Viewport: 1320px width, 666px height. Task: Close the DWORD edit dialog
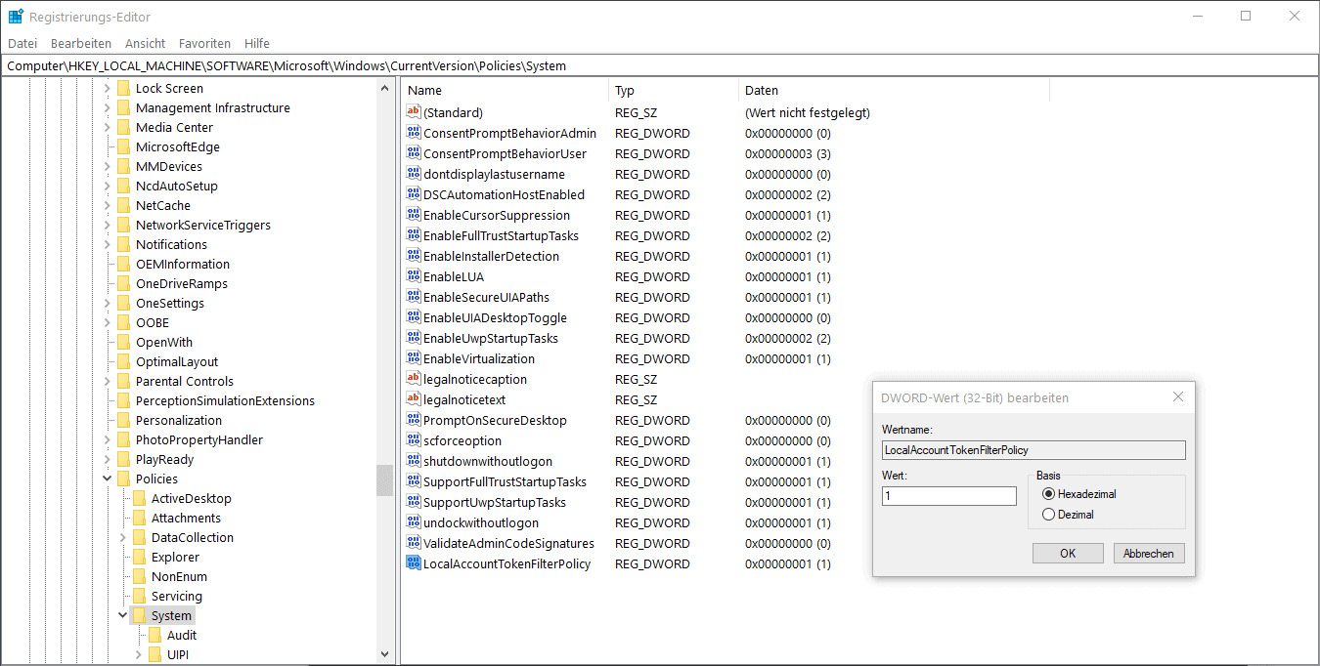point(1177,397)
